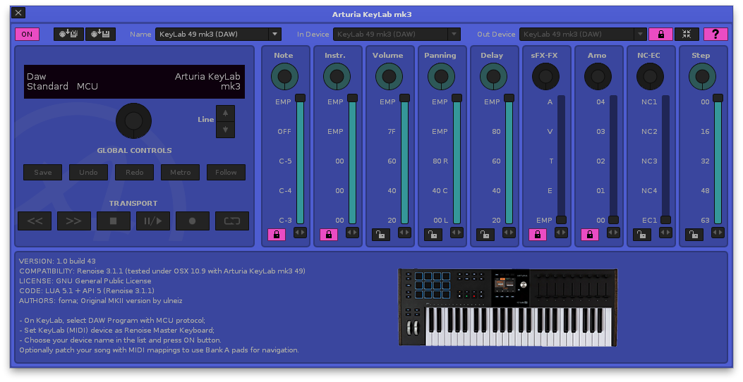Open help with the question mark icon
Screen dimensions: 743x382
[x=715, y=34]
